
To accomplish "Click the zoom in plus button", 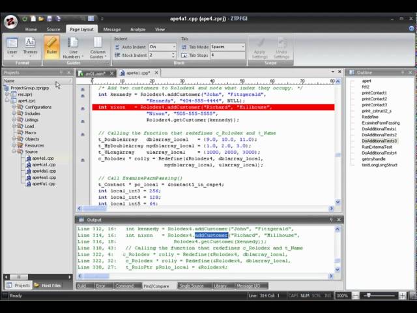I will pyautogui.click(x=403, y=295).
